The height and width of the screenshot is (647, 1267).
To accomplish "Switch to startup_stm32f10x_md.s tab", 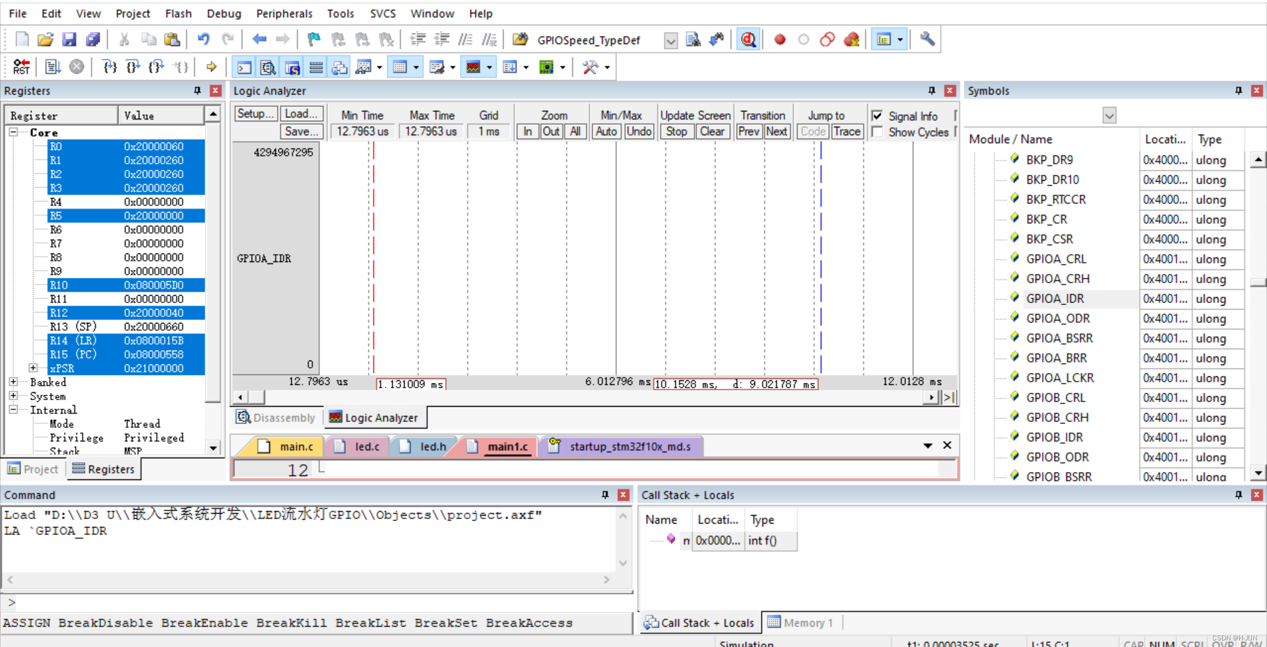I will (621, 447).
